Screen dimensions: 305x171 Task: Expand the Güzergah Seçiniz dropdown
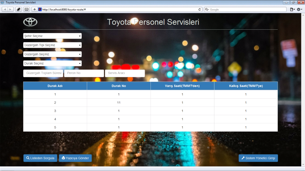point(52,54)
